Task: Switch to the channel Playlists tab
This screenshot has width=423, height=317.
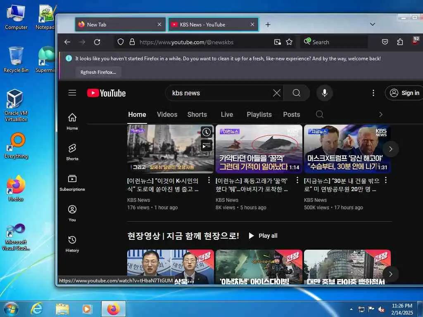Action: click(x=259, y=114)
